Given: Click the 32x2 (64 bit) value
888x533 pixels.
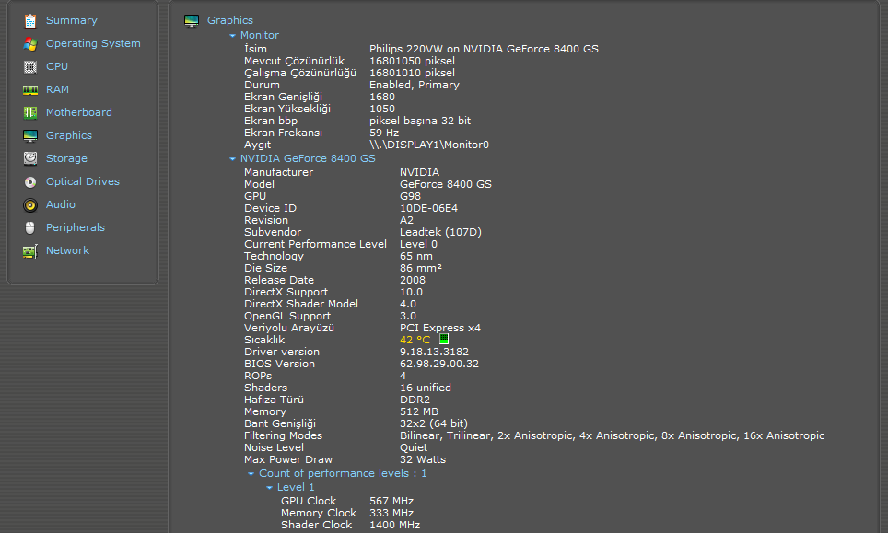Looking at the screenshot, I should (x=434, y=423).
